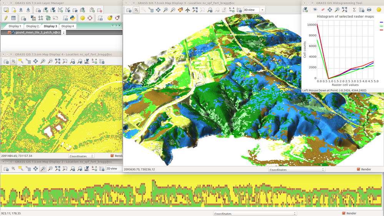Image resolution: width=384 pixels, height=216 pixels.
Task: Analyze map chart icon in Display 4
Action: click(x=87, y=61)
